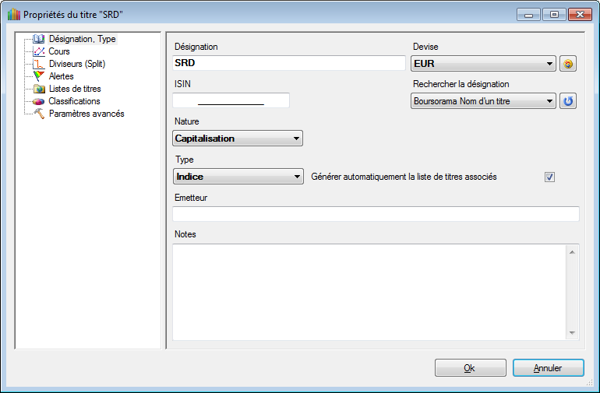Screen dimensions: 600x393
Task: Click the Annuler button
Action: click(x=548, y=368)
